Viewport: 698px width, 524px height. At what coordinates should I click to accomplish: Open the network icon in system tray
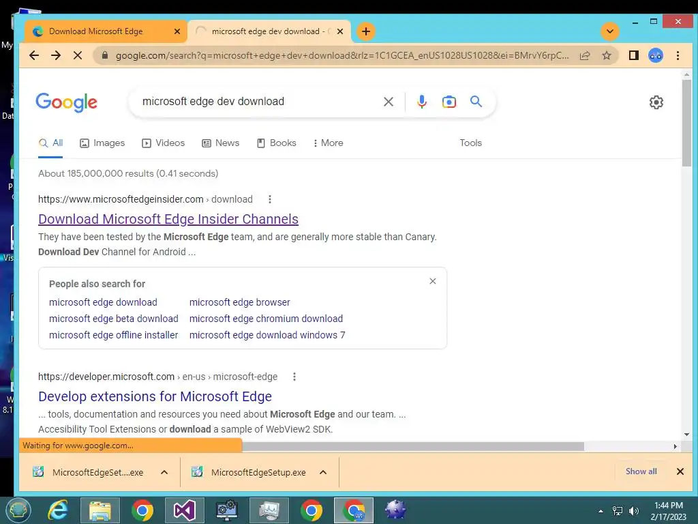[x=617, y=511]
